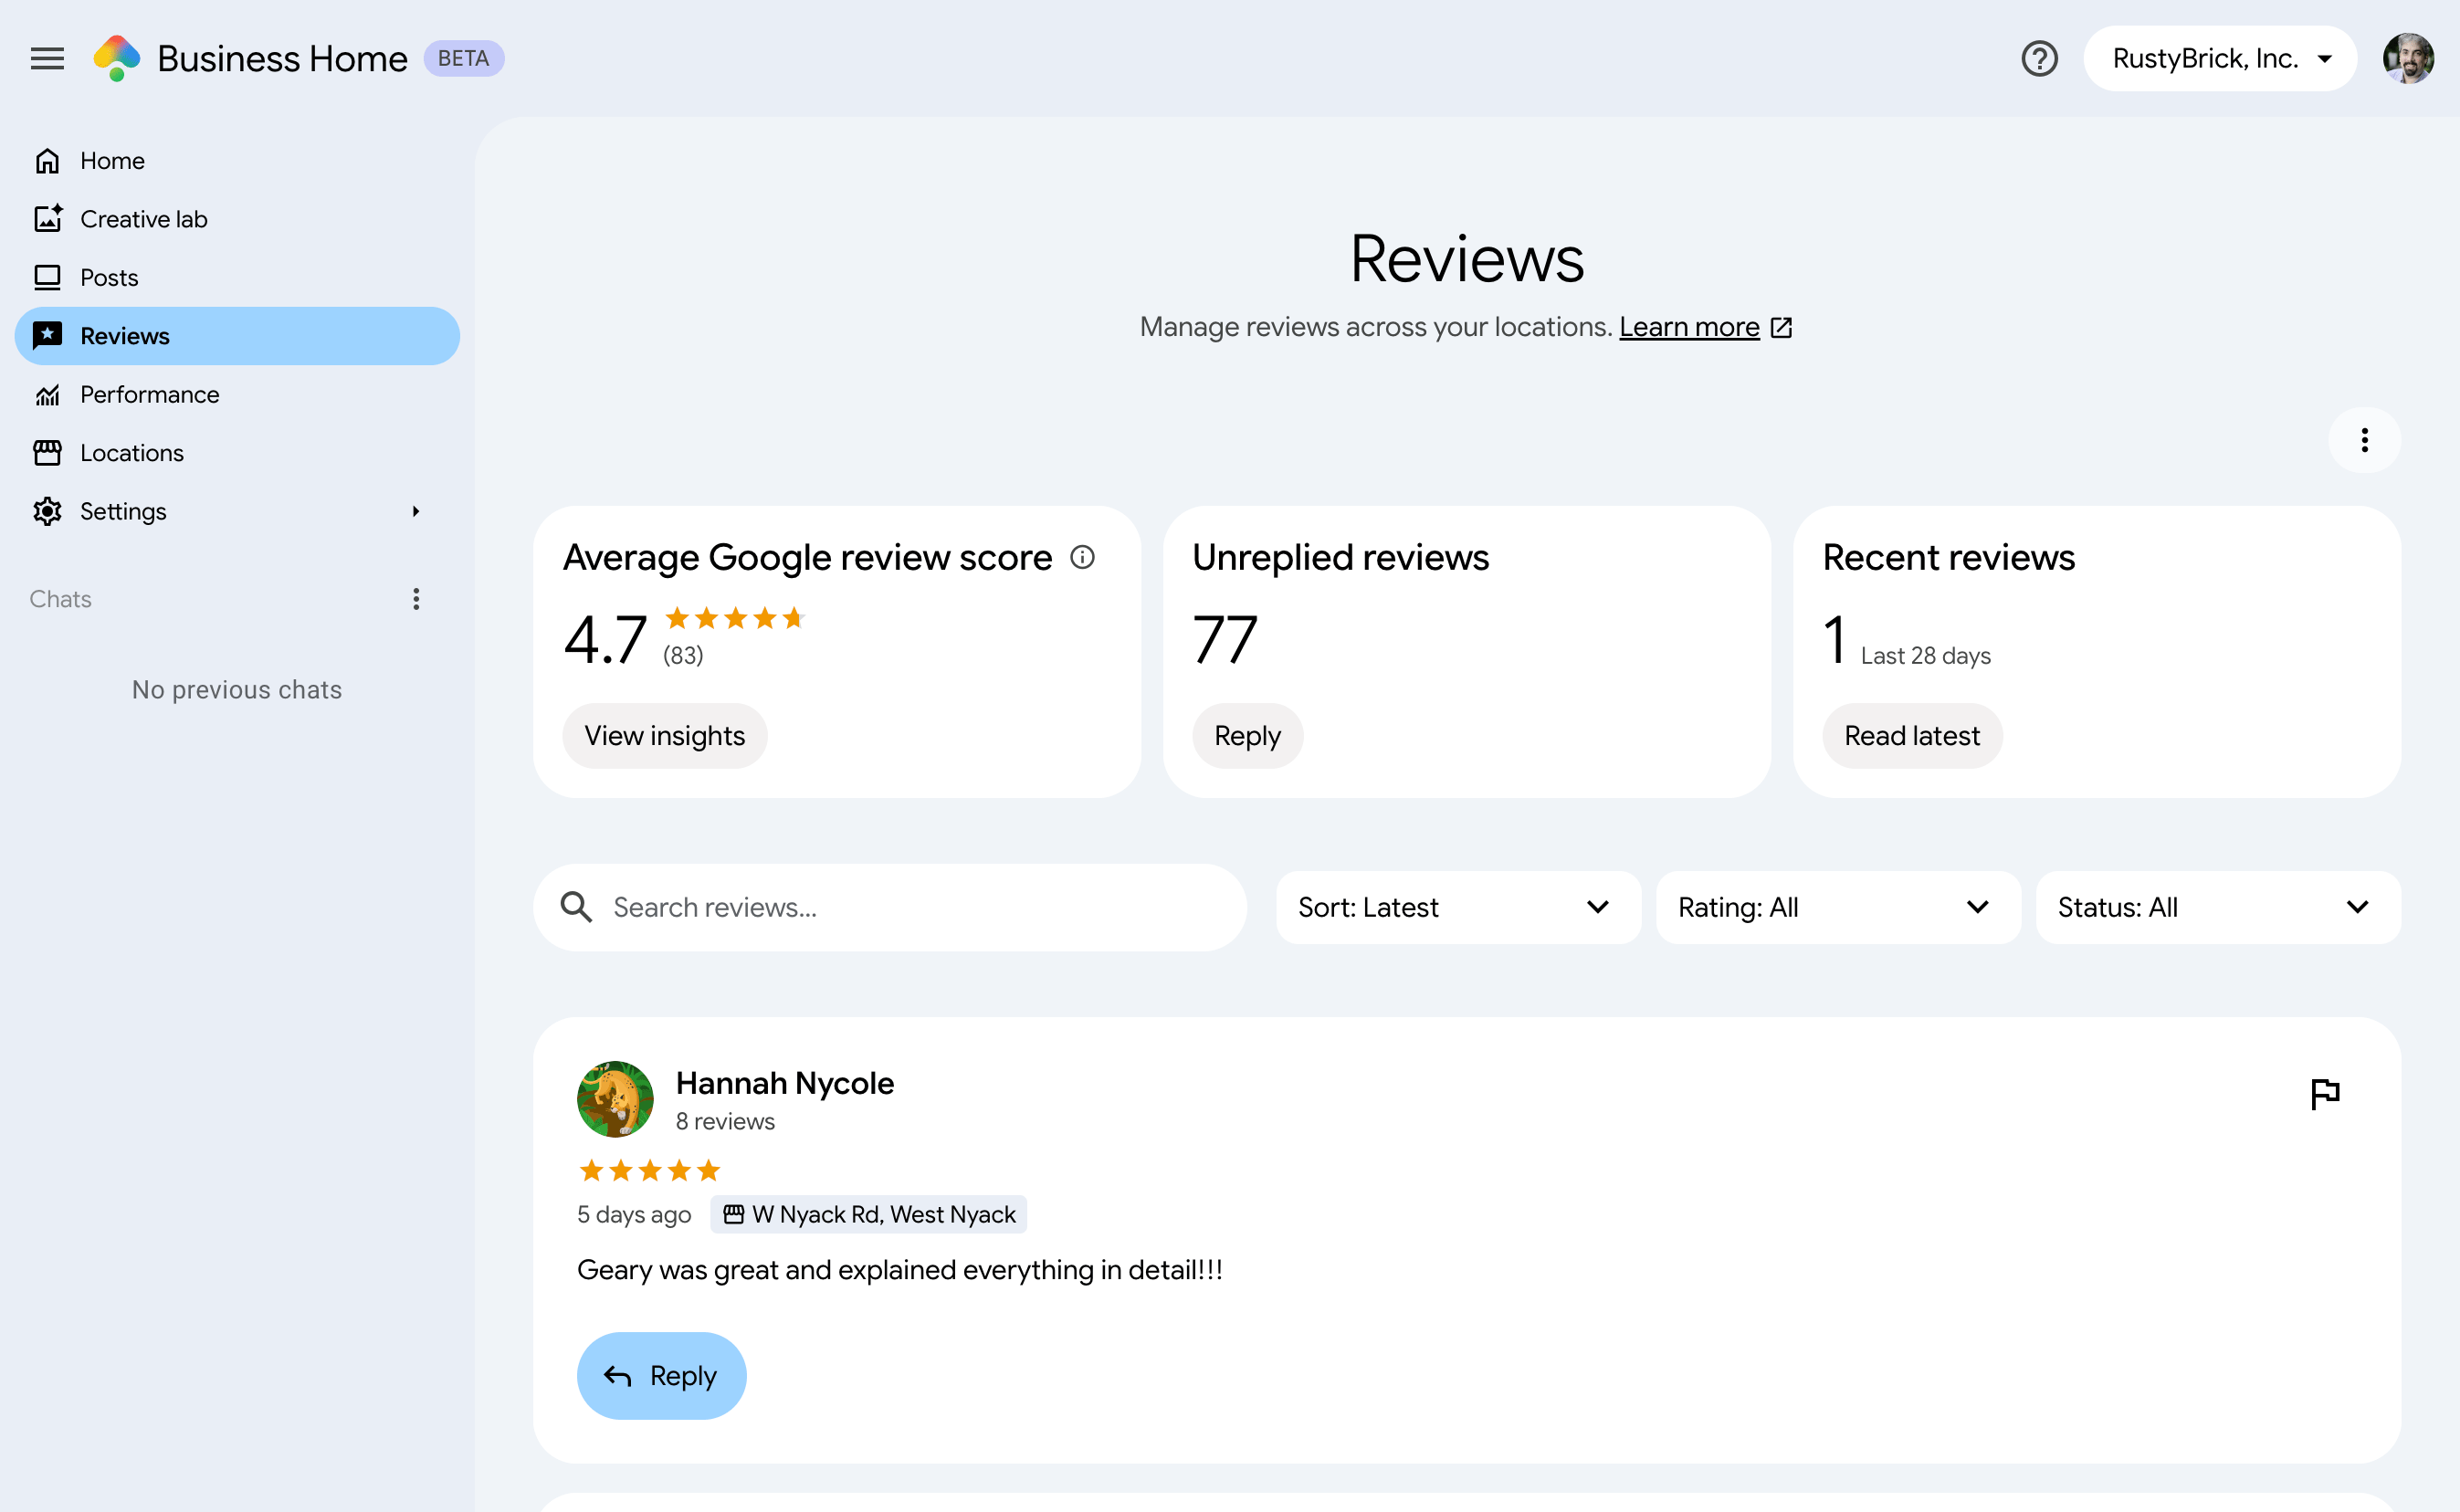Click the Performance chart icon

point(47,394)
